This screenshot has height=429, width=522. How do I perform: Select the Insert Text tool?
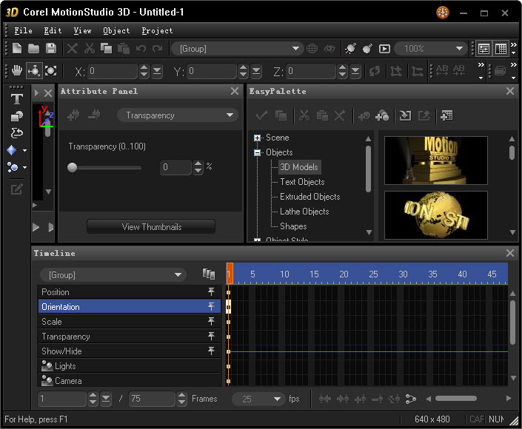[16, 99]
